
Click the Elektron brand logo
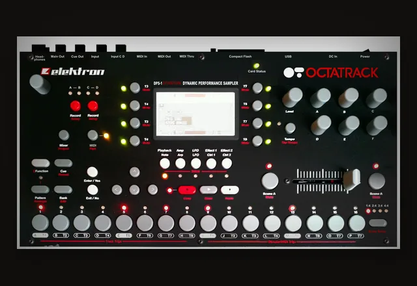(x=72, y=71)
